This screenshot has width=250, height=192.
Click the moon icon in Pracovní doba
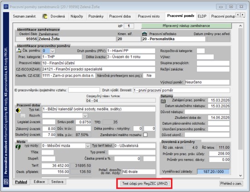point(18,110)
